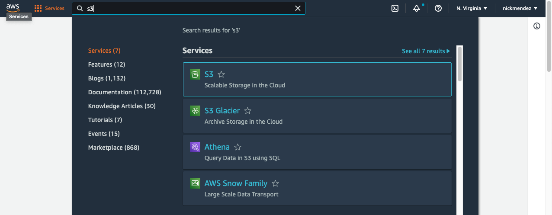Open the help question mark icon
The height and width of the screenshot is (215, 552).
click(438, 8)
